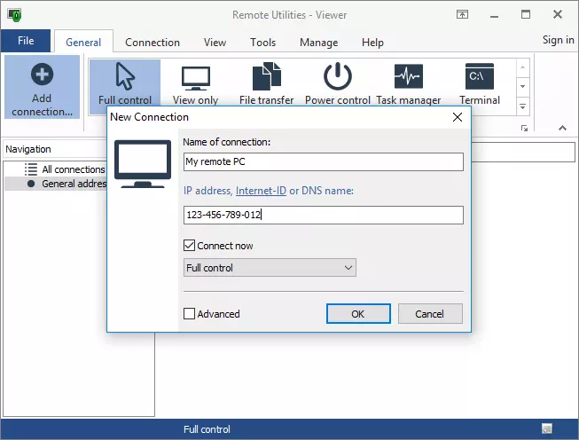The image size is (579, 440).
Task: Uncheck the Connect now checkbox
Action: coord(190,246)
